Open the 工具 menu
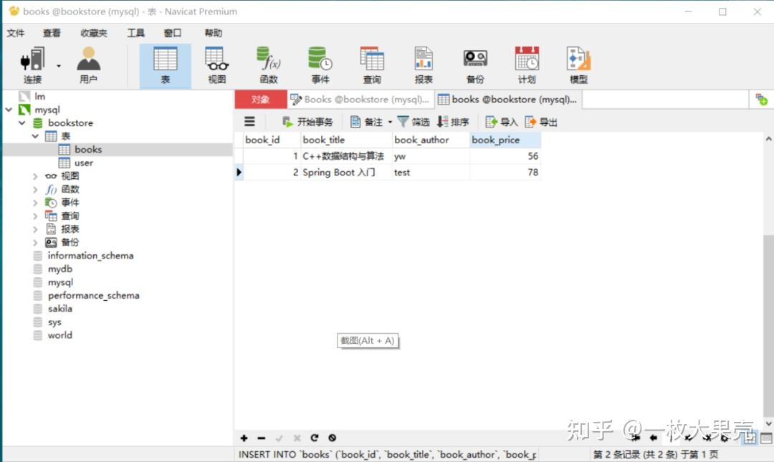Image resolution: width=774 pixels, height=462 pixels. pos(135,32)
